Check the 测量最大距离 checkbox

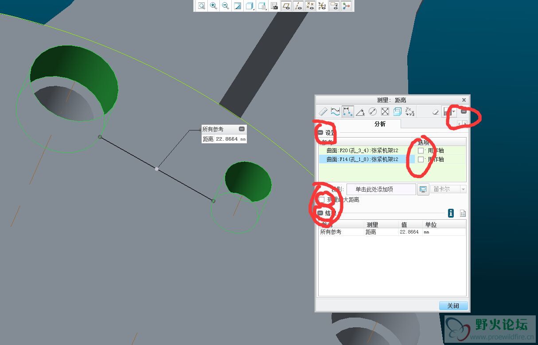coord(321,200)
